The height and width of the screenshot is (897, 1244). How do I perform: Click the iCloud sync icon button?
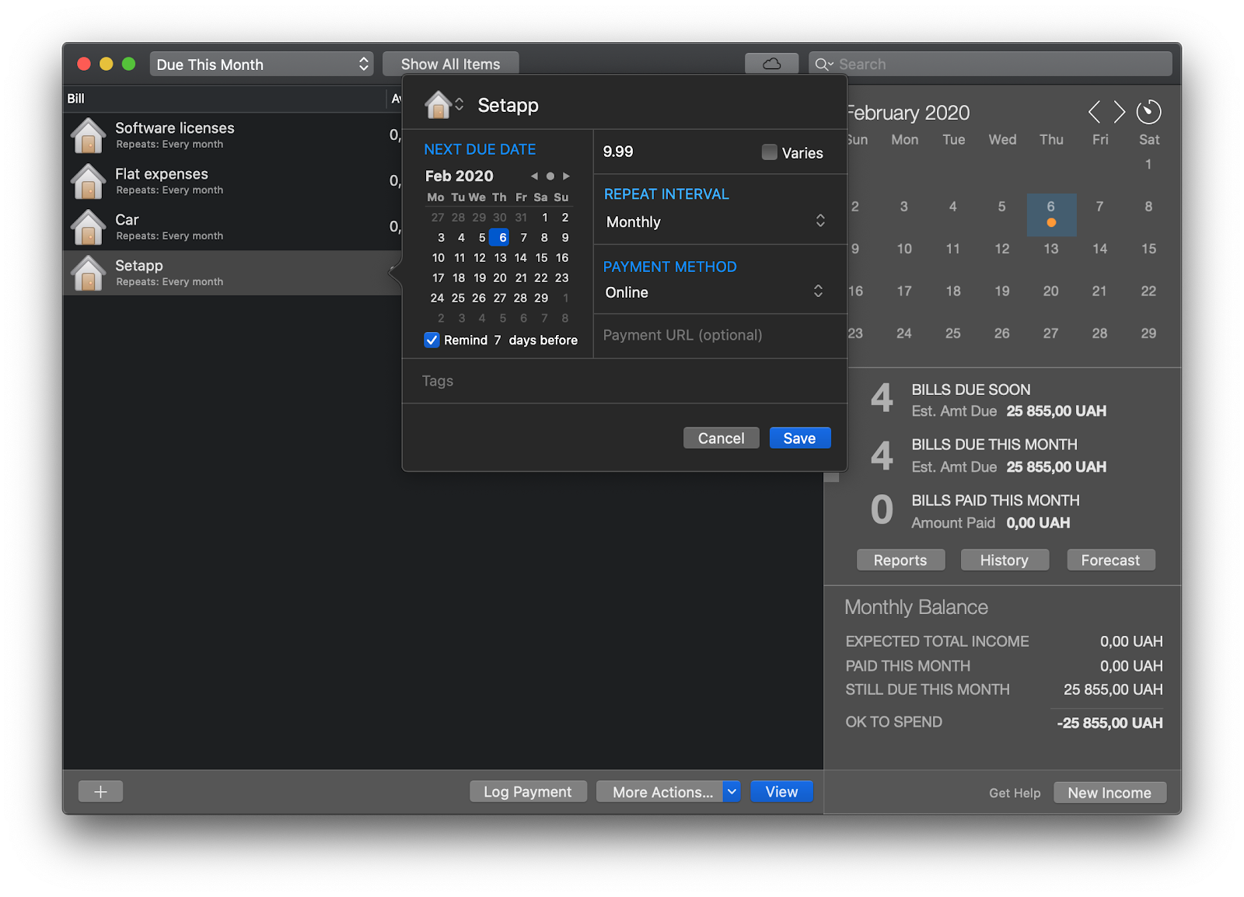(x=771, y=64)
